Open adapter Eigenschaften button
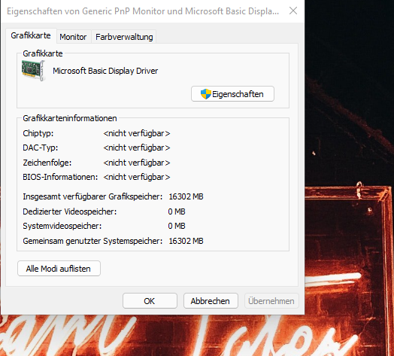This screenshot has height=356, width=394. click(232, 94)
